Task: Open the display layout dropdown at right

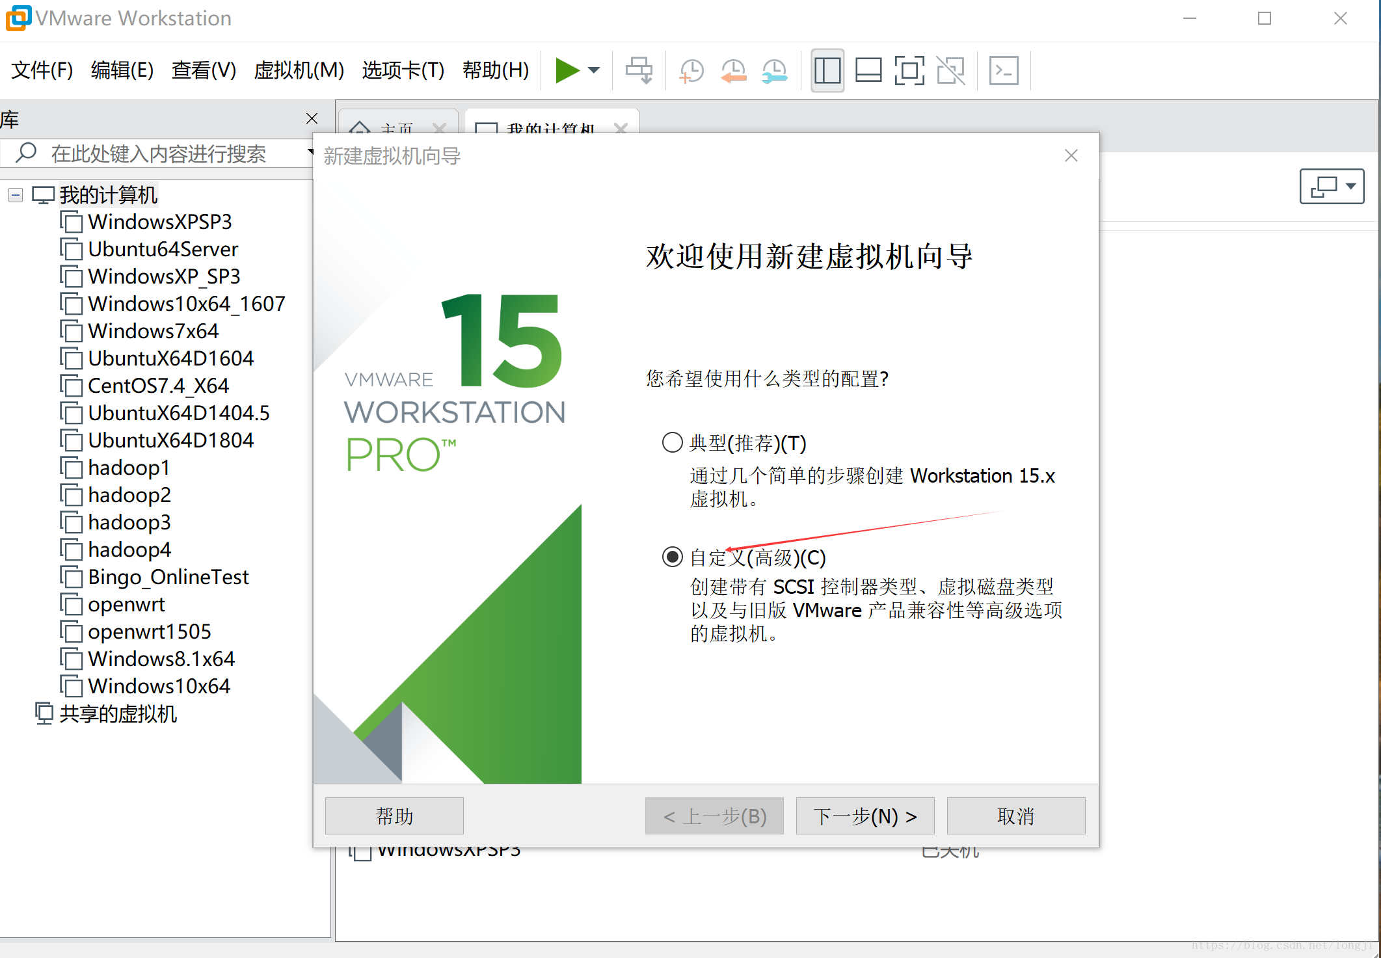Action: click(1332, 187)
